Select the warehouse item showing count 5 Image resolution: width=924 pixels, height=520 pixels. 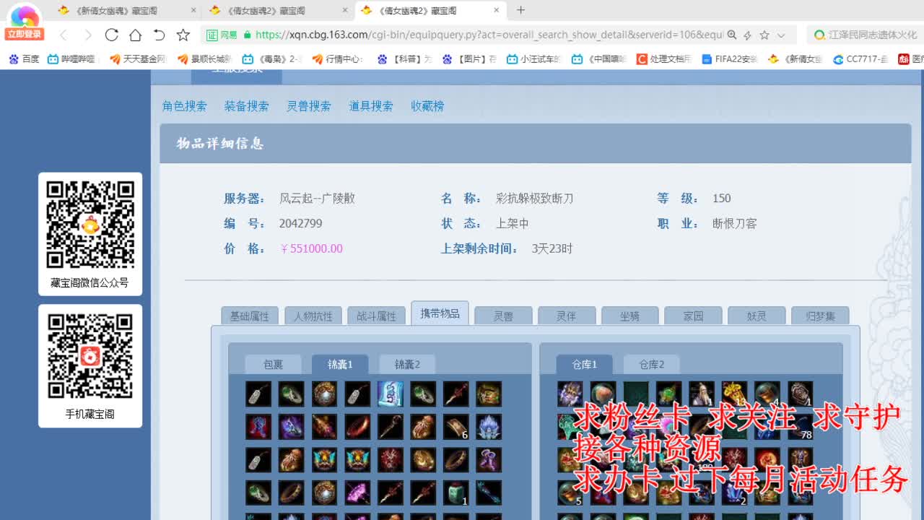(570, 493)
